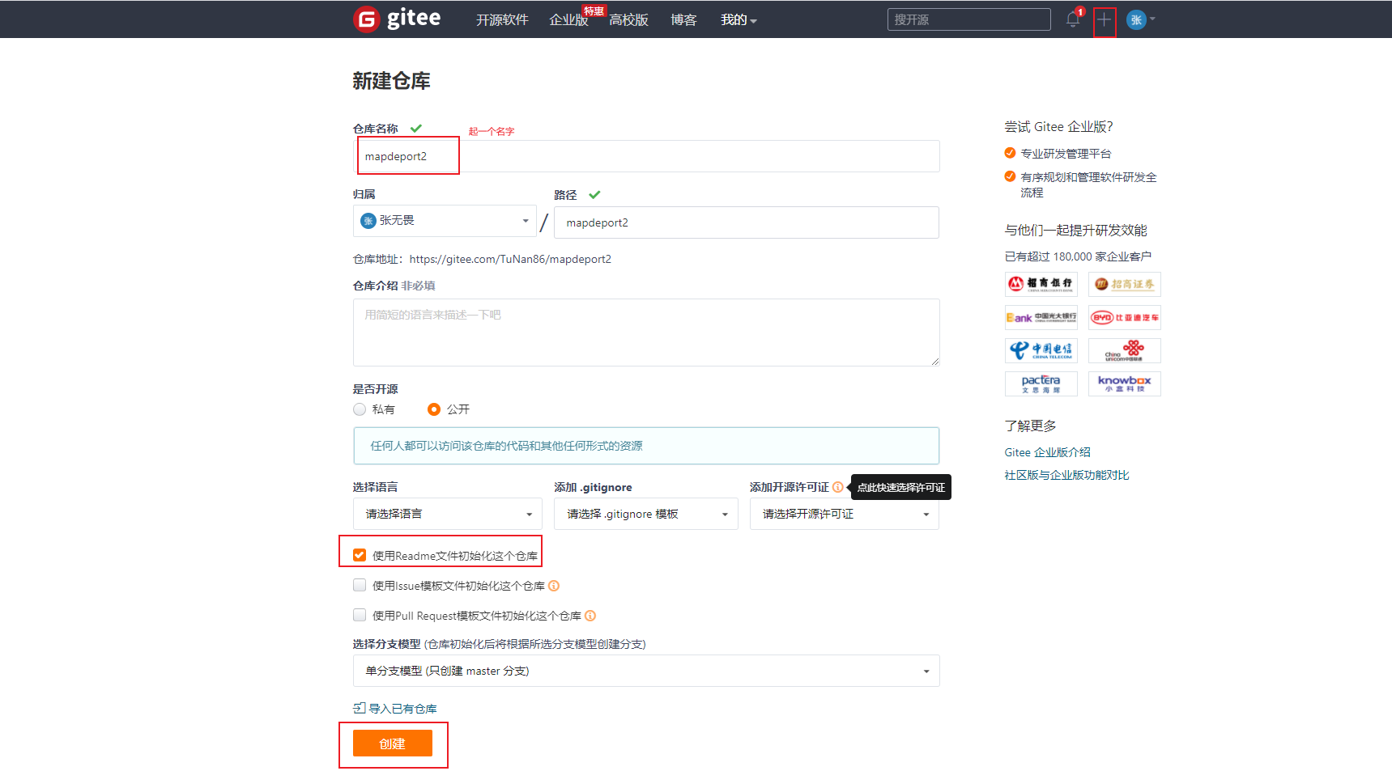
Task: Uncheck 使用Readme文件初始化这个仓库
Action: point(359,554)
